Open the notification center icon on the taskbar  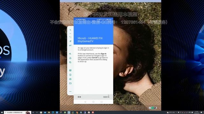(x=201, y=112)
